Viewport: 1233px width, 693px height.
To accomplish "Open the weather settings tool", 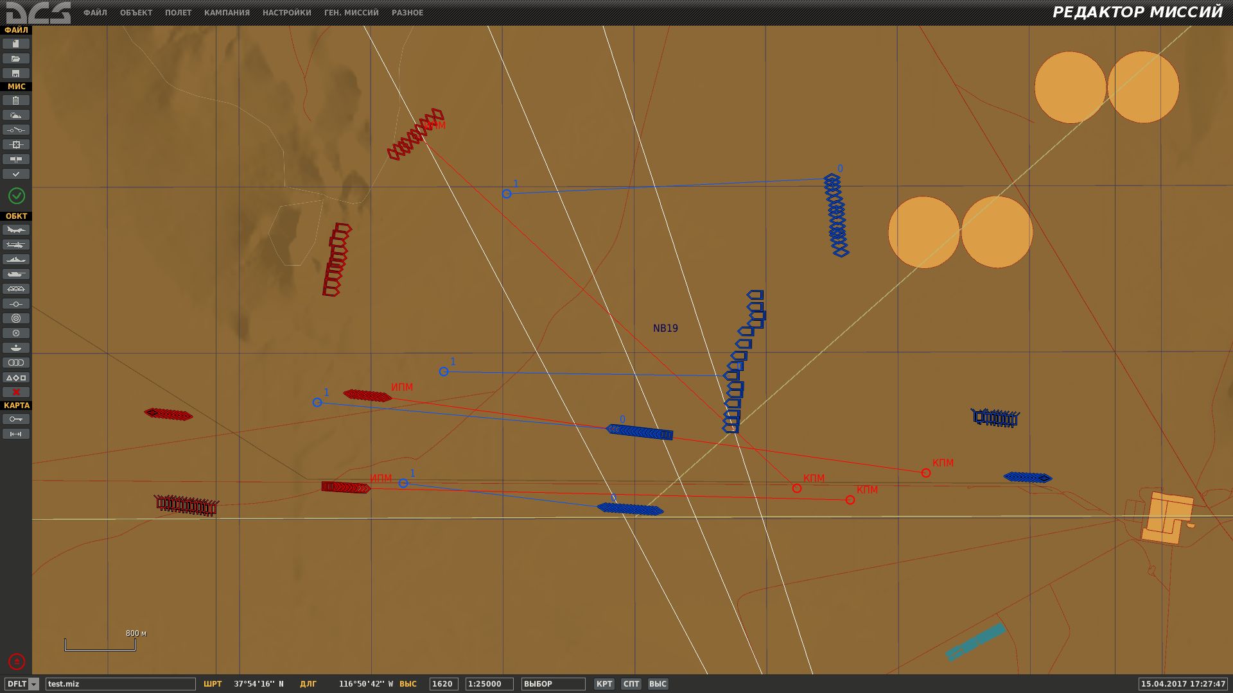I will click(16, 115).
